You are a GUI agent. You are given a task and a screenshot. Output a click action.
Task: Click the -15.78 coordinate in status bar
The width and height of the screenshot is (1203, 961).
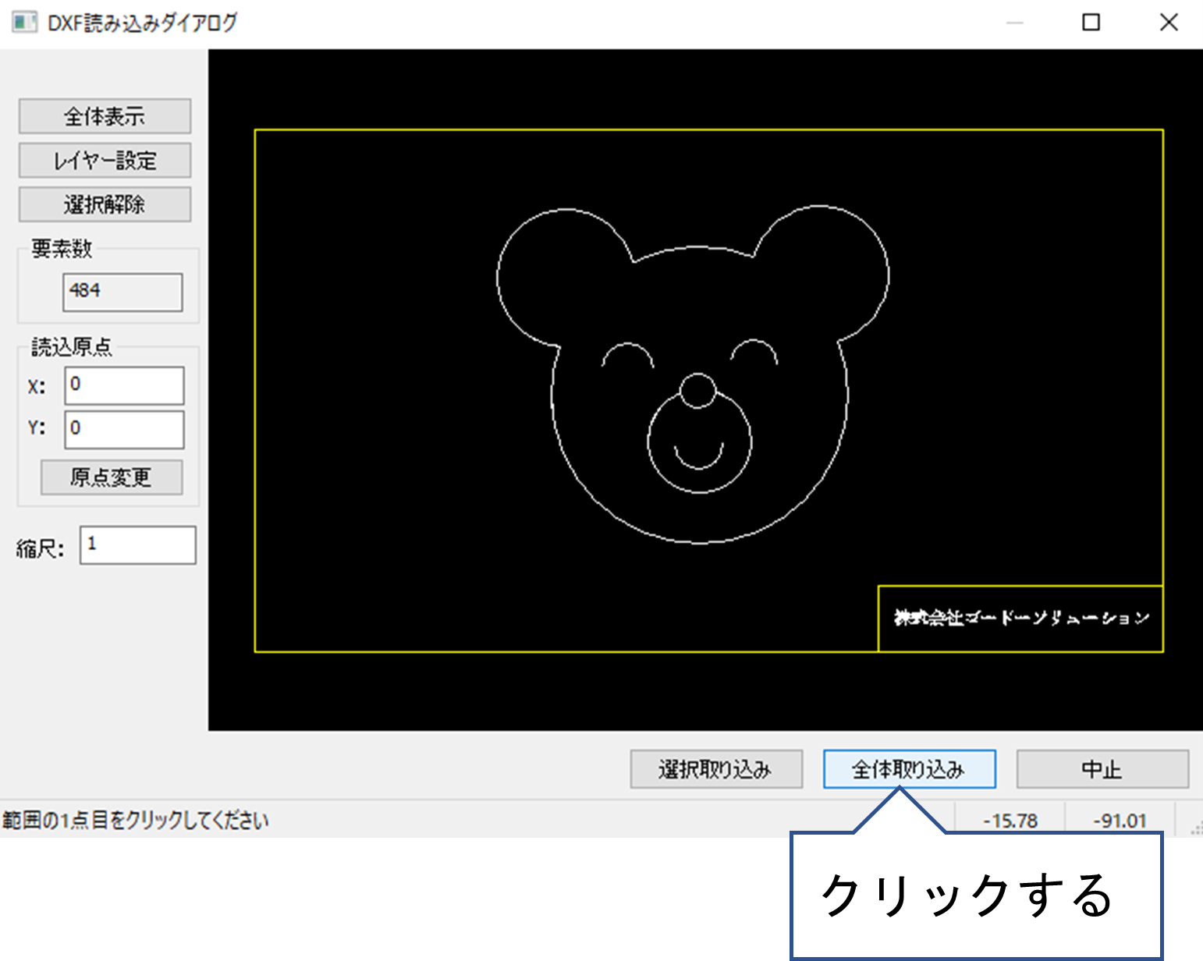pyautogui.click(x=1010, y=821)
